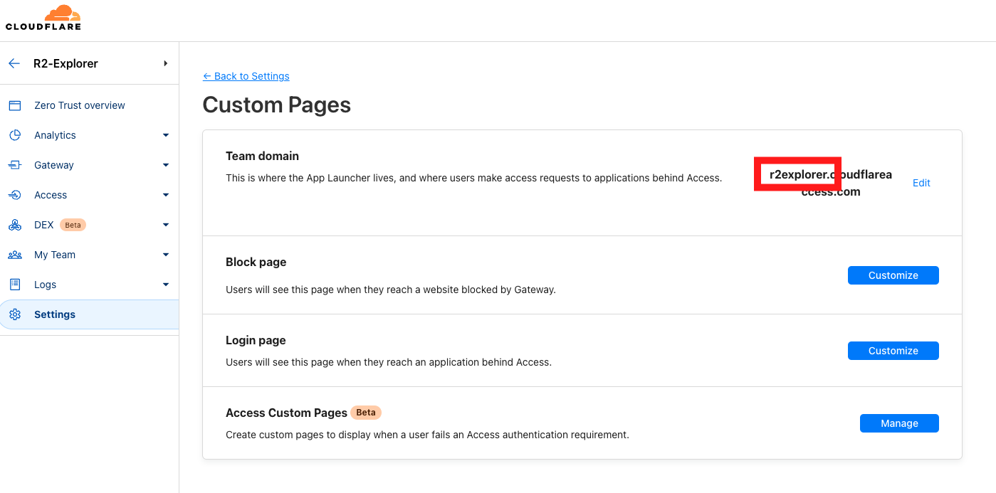Image resolution: width=996 pixels, height=493 pixels.
Task: Click the My Team people icon
Action: point(15,255)
